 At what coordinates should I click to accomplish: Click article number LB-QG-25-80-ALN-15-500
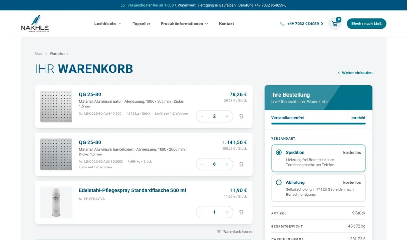point(100,113)
